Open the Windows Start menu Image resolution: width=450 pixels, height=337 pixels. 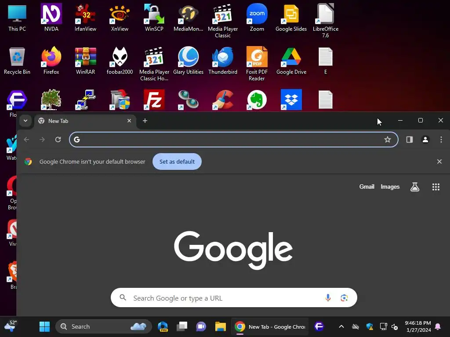coord(44,326)
